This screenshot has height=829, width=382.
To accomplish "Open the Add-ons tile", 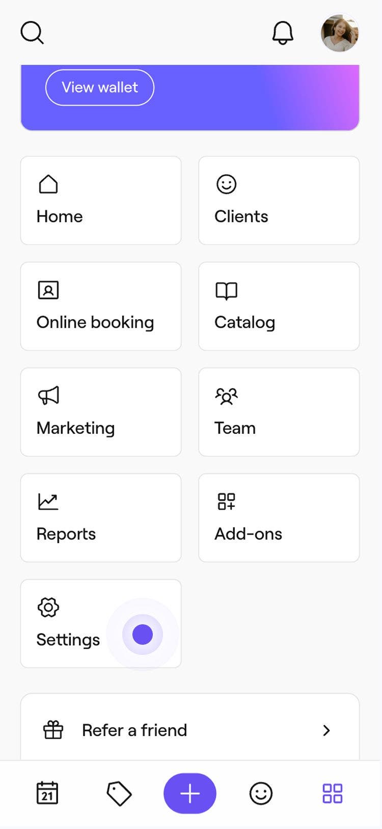I will pos(279,518).
